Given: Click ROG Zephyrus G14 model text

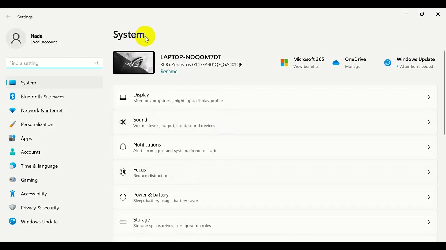Looking at the screenshot, I should 201,65.
